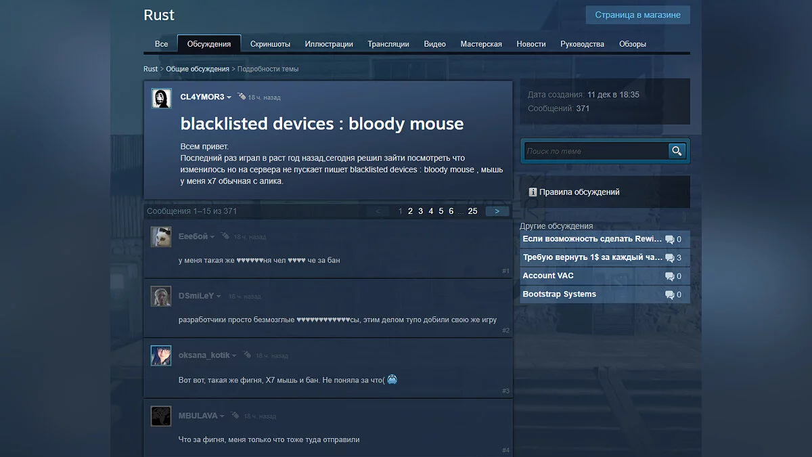Go to page 2 of messages
The width and height of the screenshot is (812, 457).
coord(410,211)
